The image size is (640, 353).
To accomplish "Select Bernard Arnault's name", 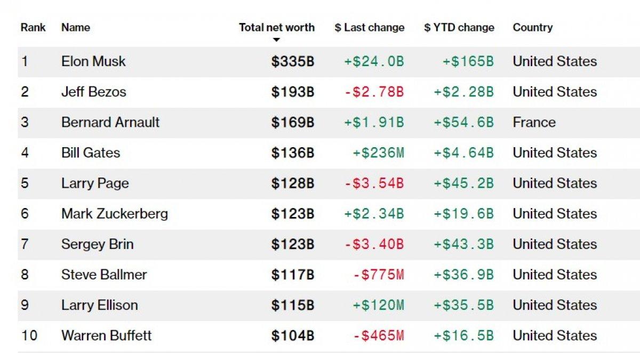I will (110, 122).
